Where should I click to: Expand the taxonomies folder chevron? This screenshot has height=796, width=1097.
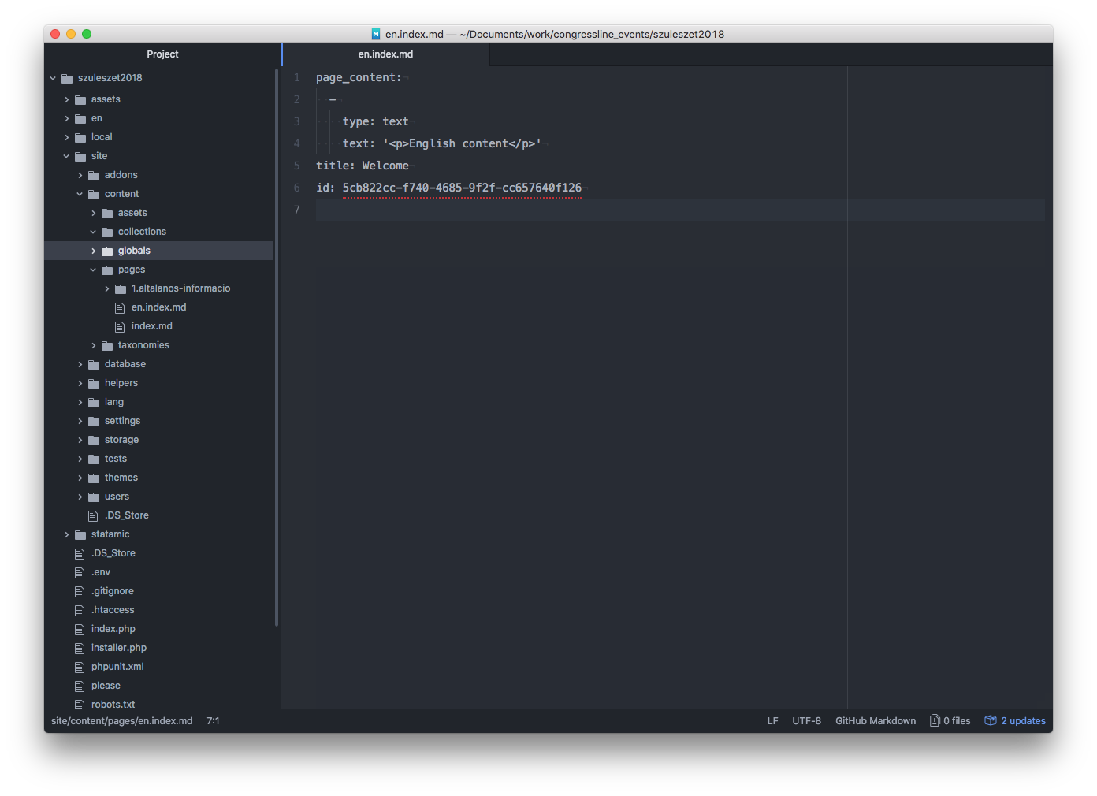[x=93, y=345]
